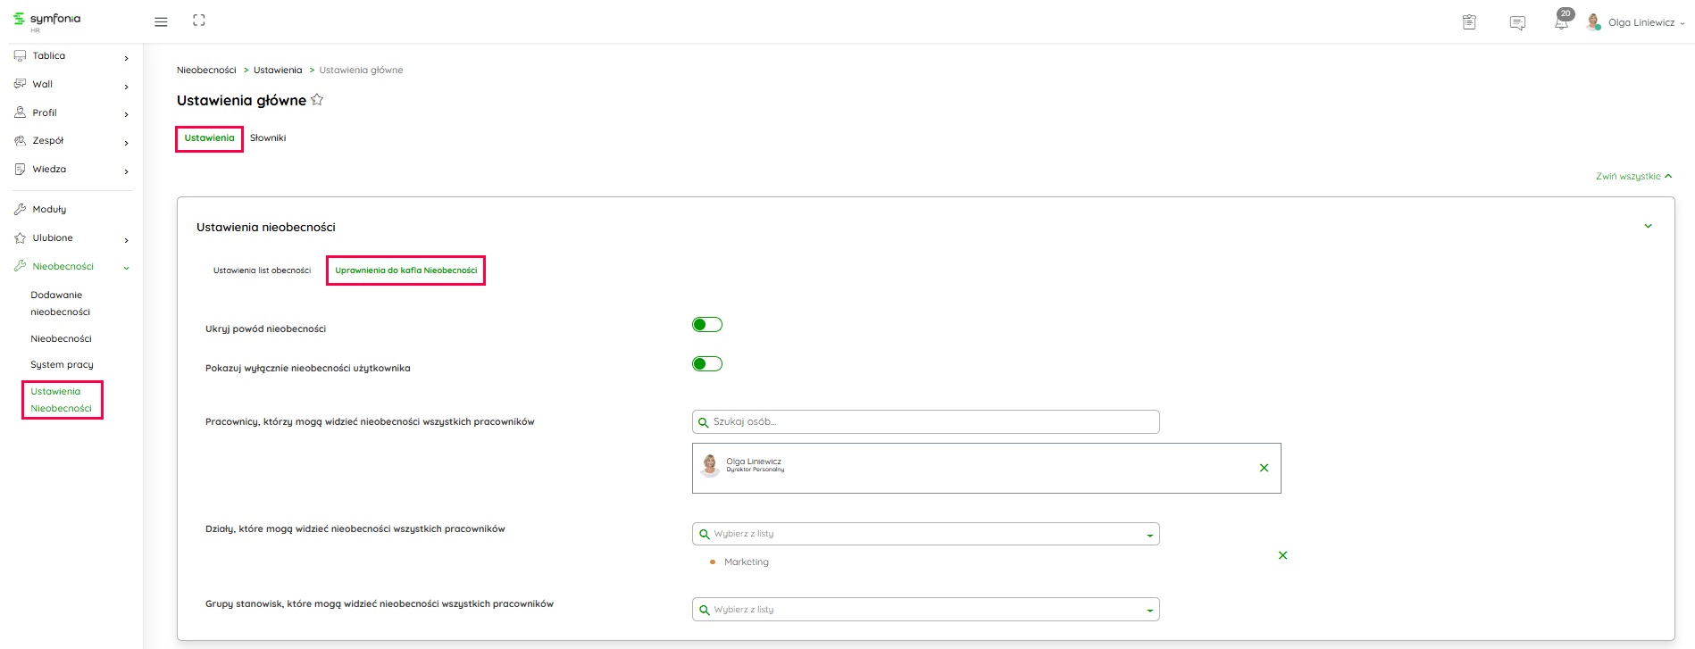Open notifications bell with badge 20

click(x=1561, y=22)
